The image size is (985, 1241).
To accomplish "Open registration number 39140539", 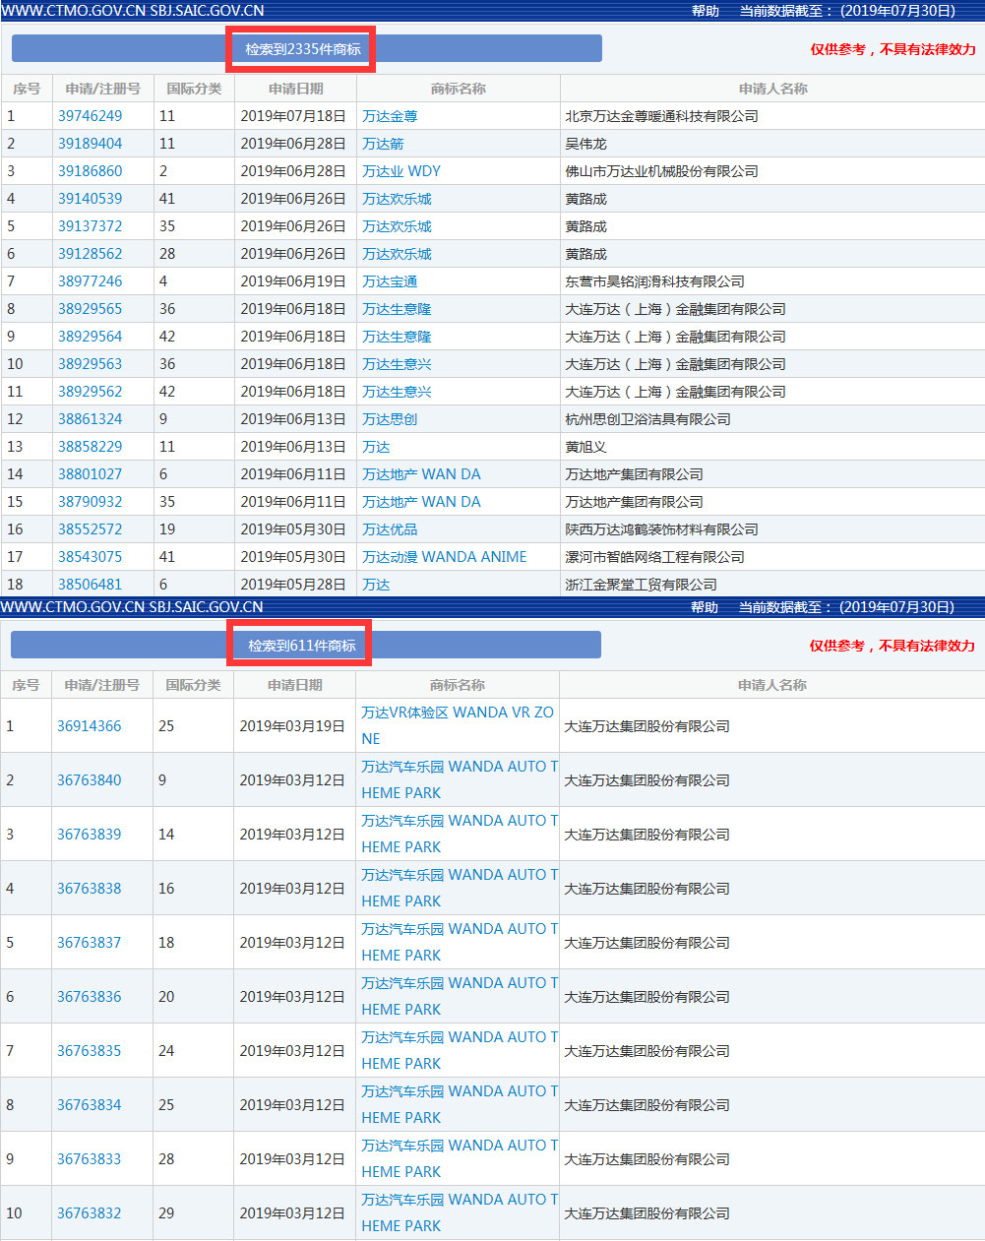I will point(90,199).
